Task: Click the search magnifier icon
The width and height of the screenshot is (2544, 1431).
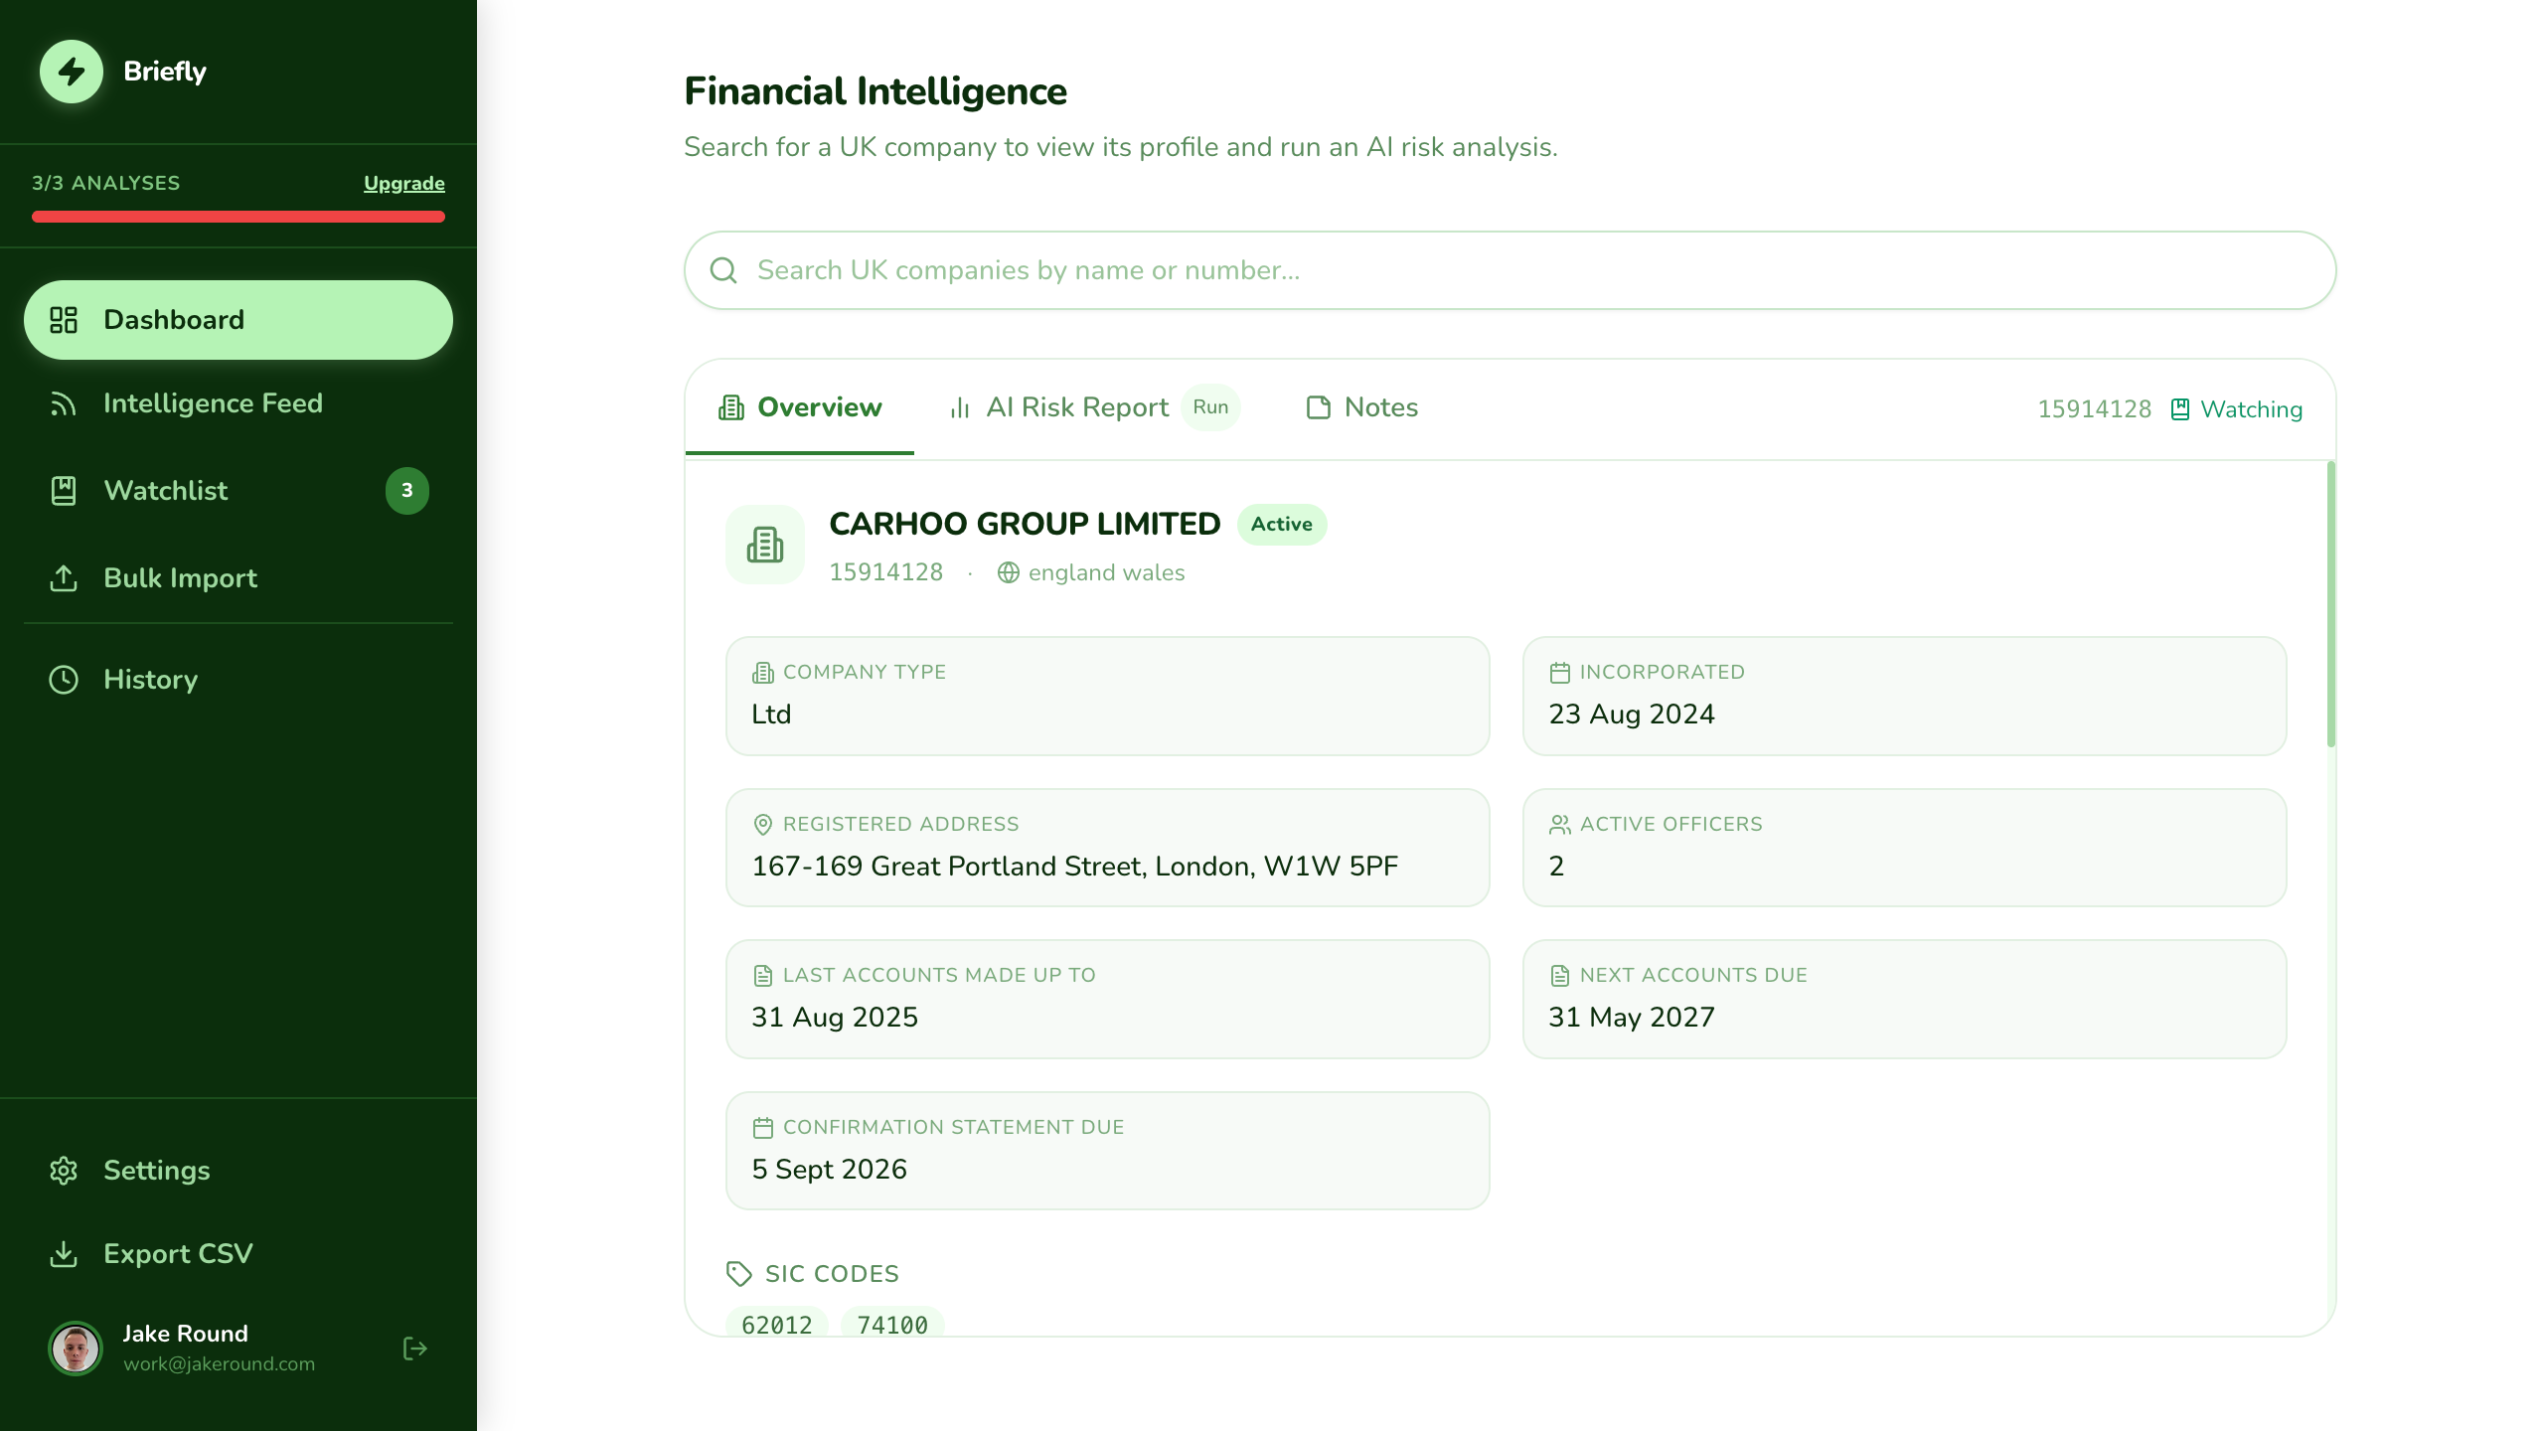Action: coord(723,269)
